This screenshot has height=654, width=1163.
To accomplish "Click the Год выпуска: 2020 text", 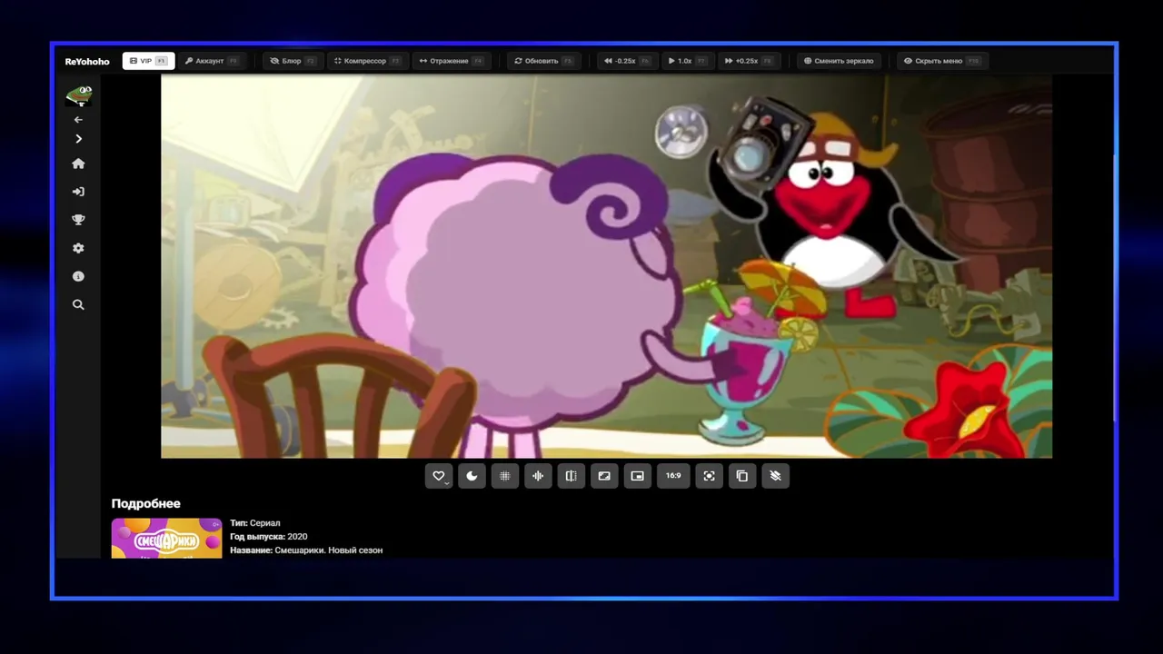I will tap(269, 537).
